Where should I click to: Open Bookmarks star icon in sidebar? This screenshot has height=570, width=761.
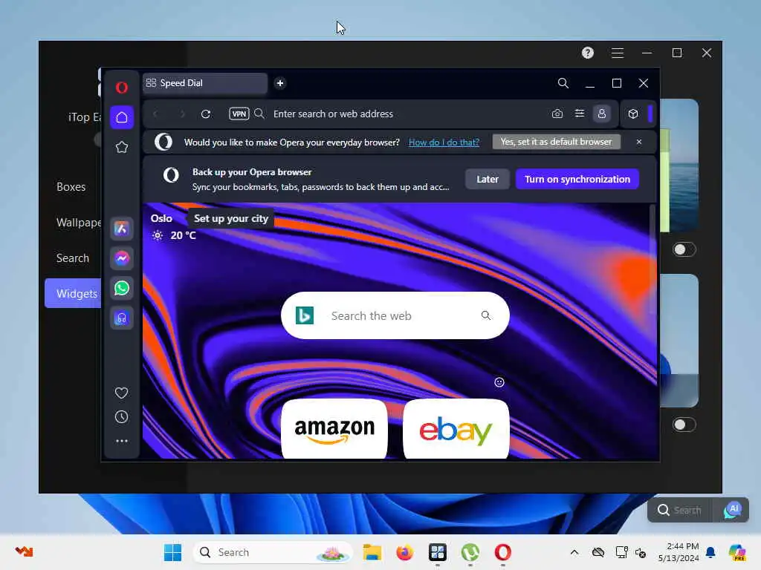[x=122, y=147]
